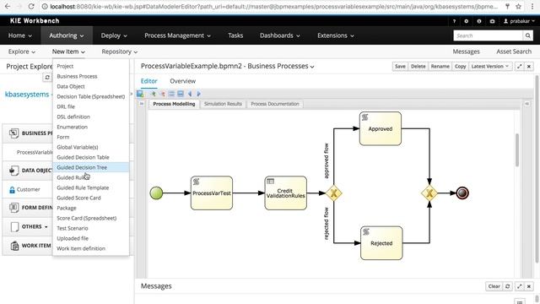
Task: Open the Tasks menu item
Action: 235,35
